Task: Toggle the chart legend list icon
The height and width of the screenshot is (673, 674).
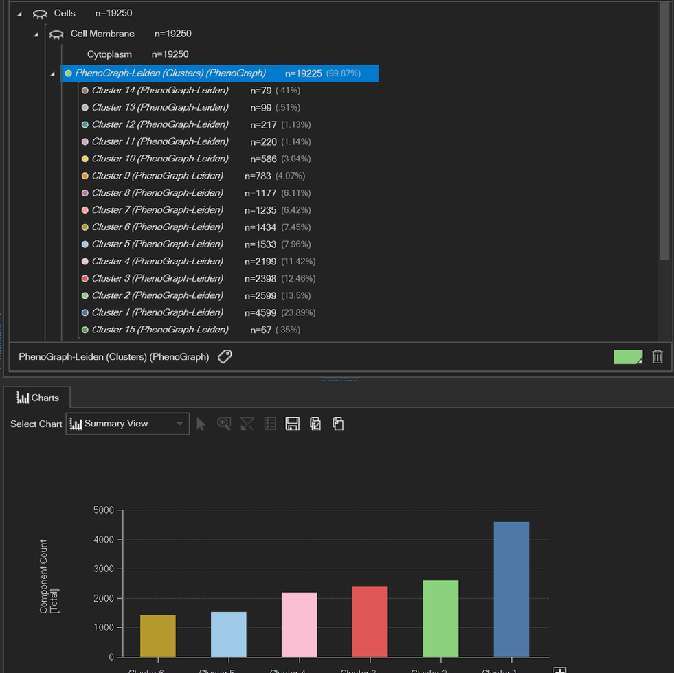Action: click(x=270, y=424)
